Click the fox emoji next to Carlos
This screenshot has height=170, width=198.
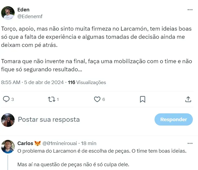tap(38, 143)
